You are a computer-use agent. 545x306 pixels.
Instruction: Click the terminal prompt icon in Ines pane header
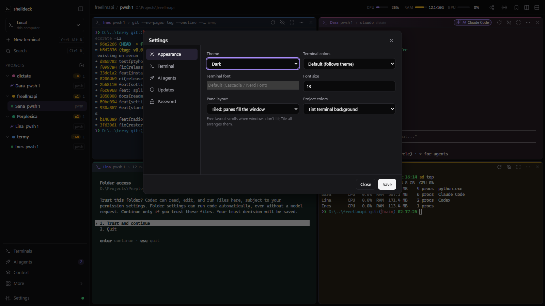point(98,22)
